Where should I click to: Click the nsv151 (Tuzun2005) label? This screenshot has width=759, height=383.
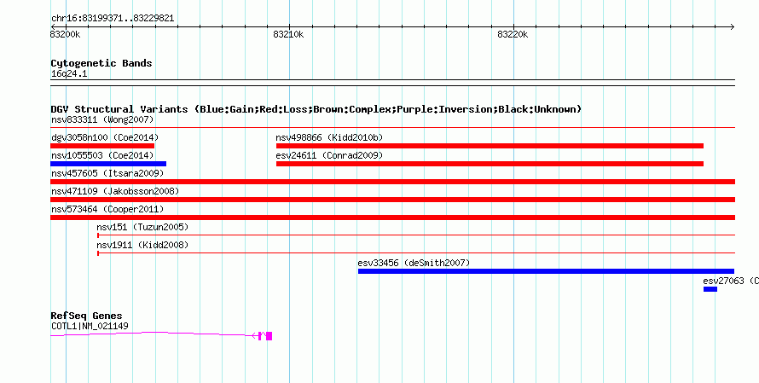tap(142, 227)
